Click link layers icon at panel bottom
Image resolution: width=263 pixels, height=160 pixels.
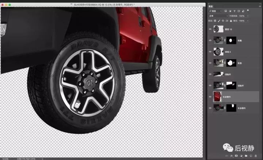point(226,156)
